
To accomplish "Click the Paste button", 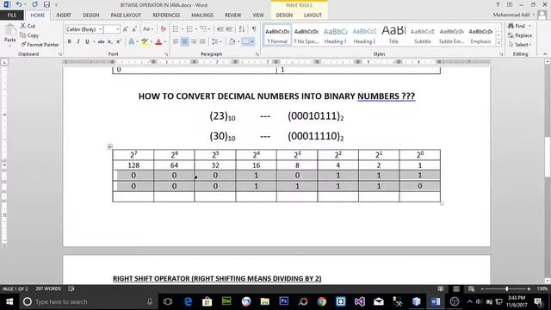I will point(9,35).
